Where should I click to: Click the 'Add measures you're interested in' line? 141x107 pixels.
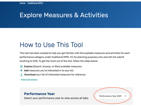point(49,70)
